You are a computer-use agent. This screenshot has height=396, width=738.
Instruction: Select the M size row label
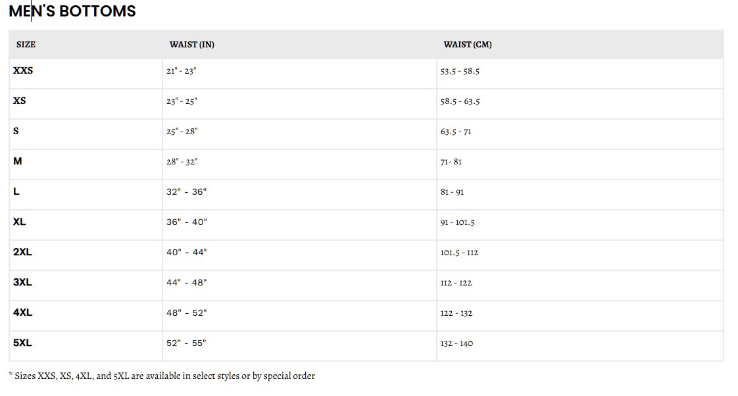[18, 161]
